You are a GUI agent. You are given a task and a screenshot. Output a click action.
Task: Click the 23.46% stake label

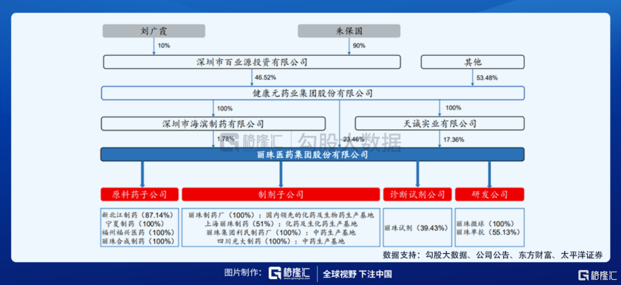(353, 139)
